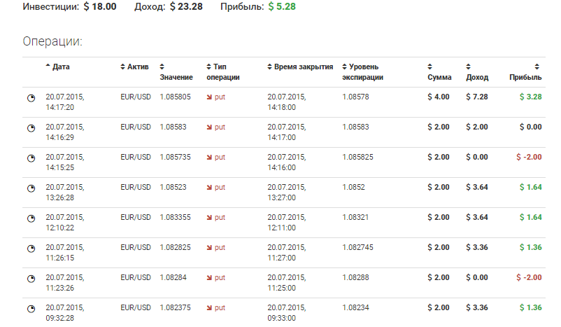Select the $ 3.28 profit value

[x=529, y=97]
